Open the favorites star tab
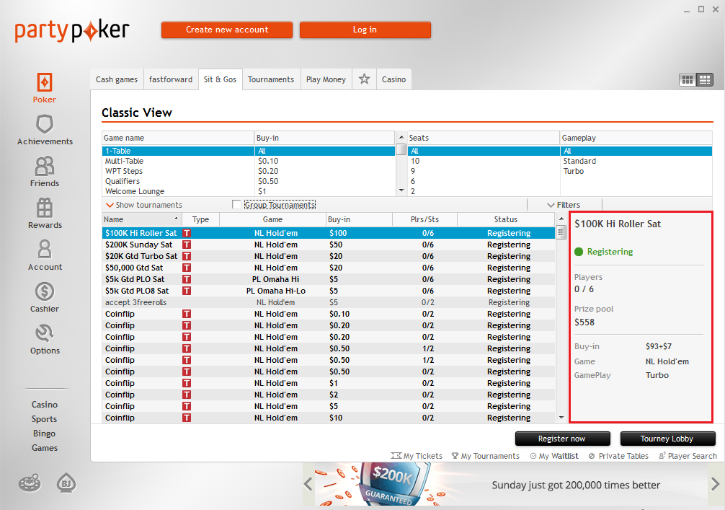The width and height of the screenshot is (725, 510). [x=365, y=79]
